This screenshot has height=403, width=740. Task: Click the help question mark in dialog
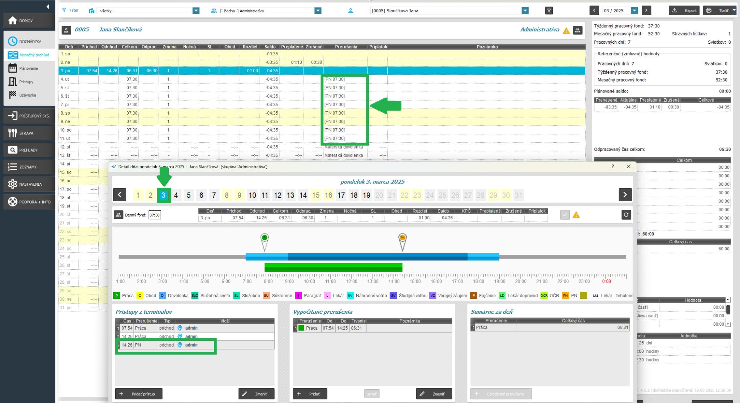(613, 167)
